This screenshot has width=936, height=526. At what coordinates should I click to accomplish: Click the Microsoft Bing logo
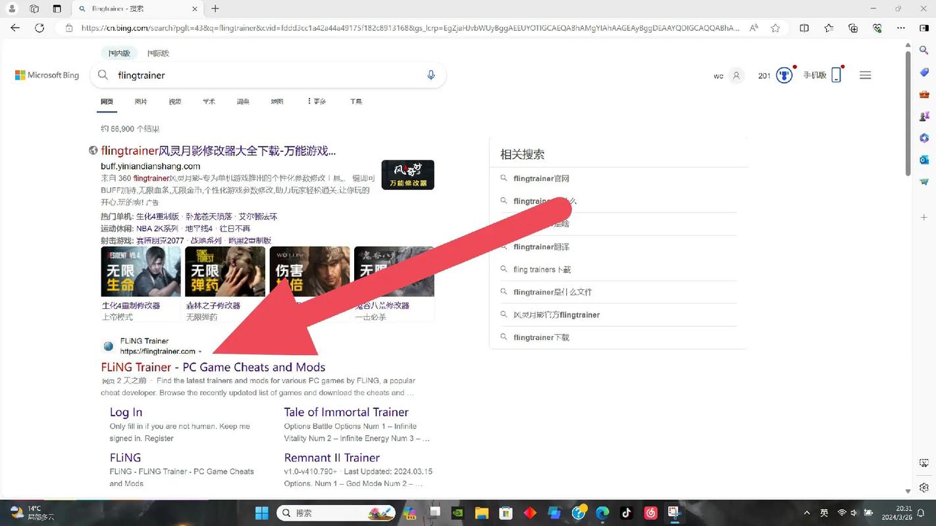coord(47,75)
